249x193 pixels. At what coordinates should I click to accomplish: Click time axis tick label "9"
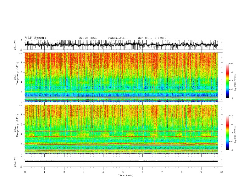click(201, 172)
